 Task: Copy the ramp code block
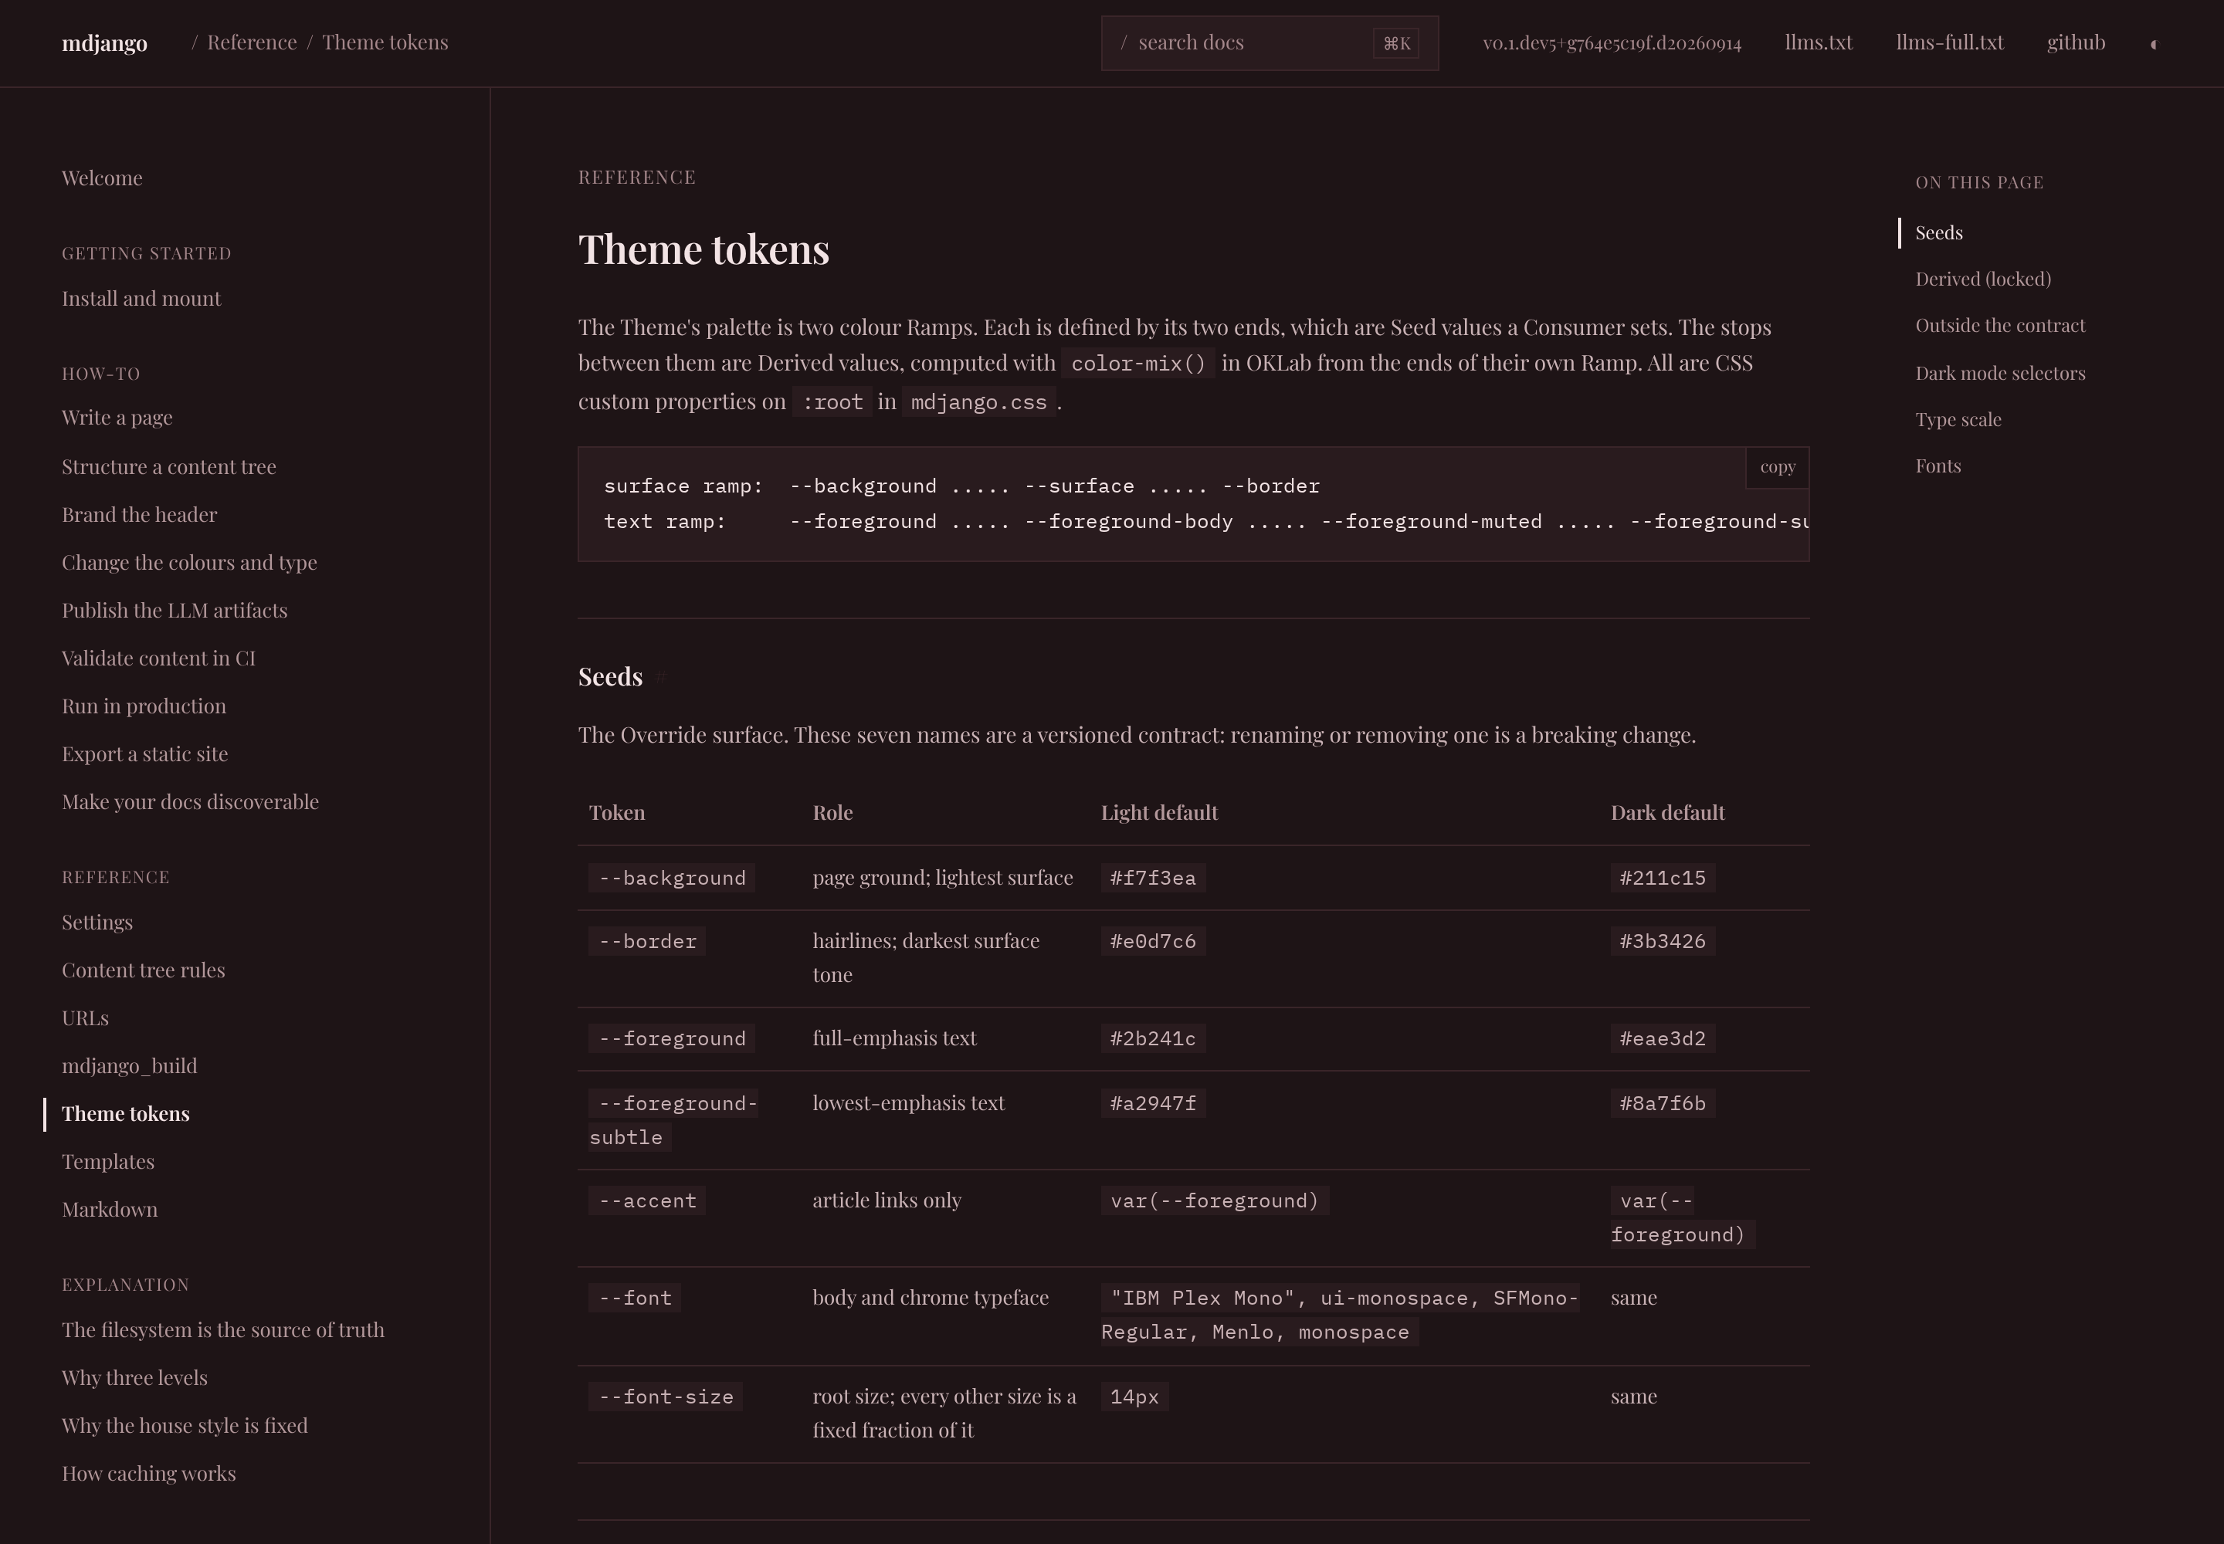pos(1777,467)
